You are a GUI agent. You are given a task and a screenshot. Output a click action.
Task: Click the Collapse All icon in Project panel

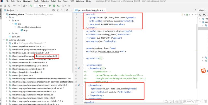coord(62,10)
